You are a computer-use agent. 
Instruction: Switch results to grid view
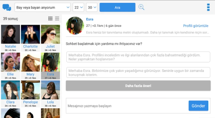point(50,19)
